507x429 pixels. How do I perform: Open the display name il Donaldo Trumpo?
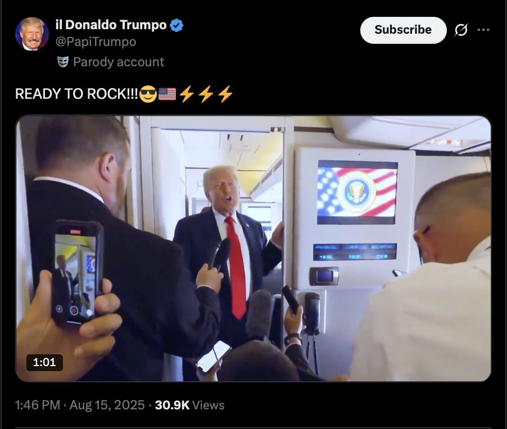(111, 25)
